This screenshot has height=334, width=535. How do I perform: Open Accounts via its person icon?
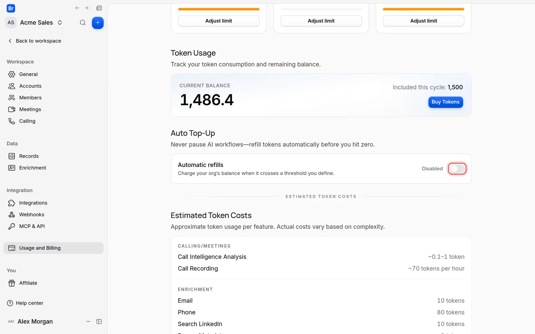point(12,86)
